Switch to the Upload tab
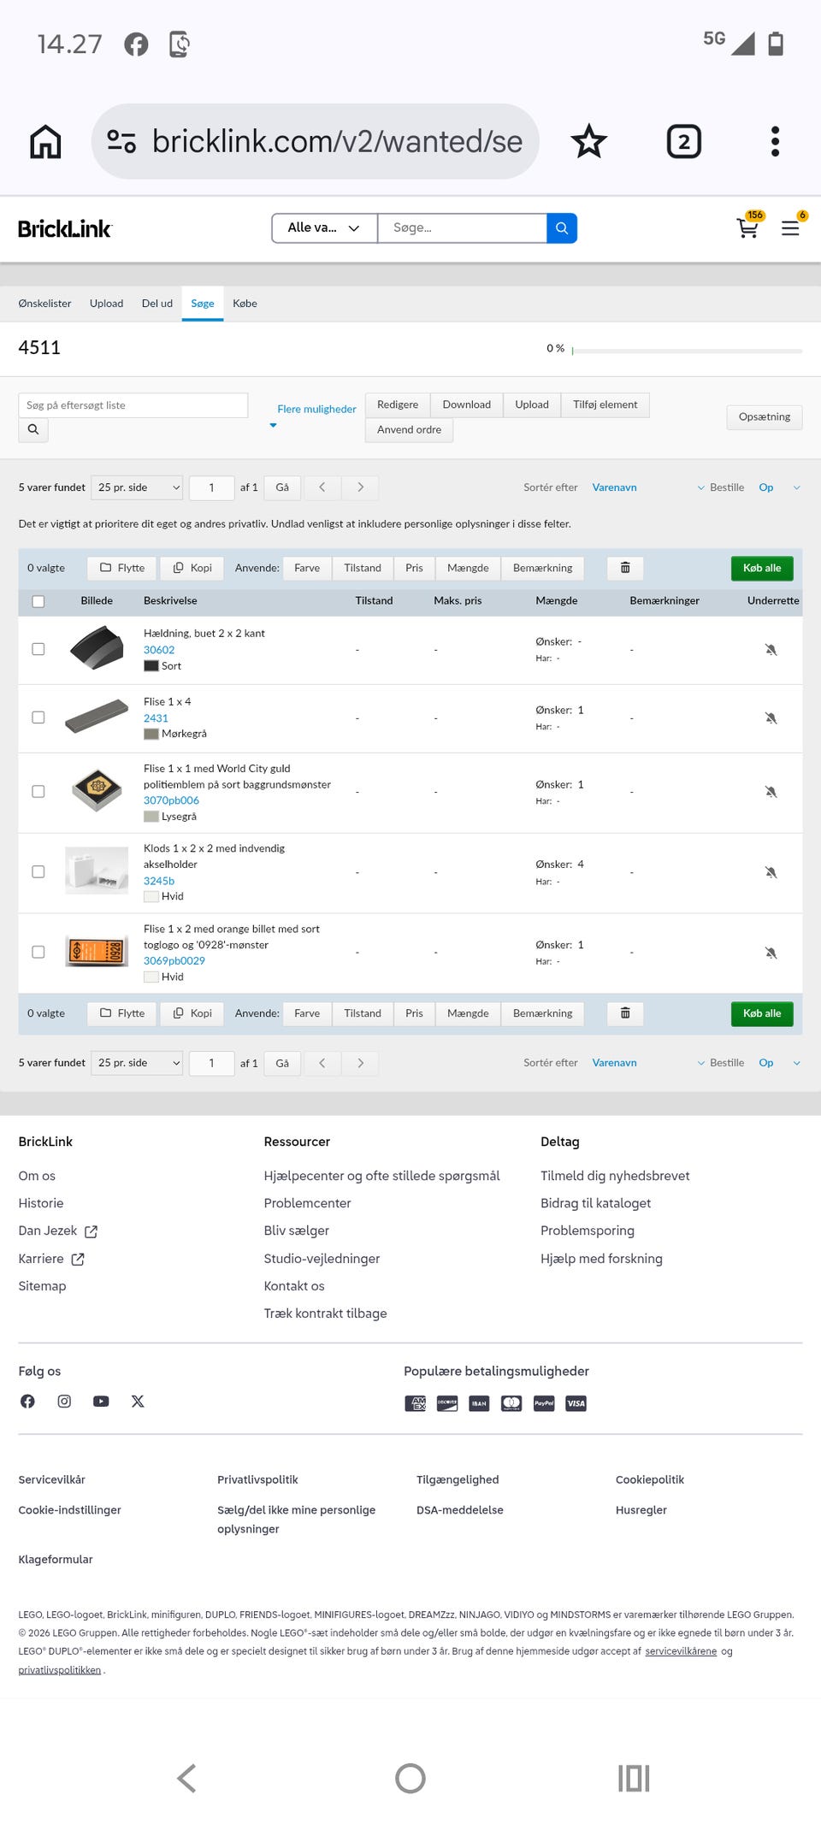The height and width of the screenshot is (1824, 821). click(x=106, y=304)
